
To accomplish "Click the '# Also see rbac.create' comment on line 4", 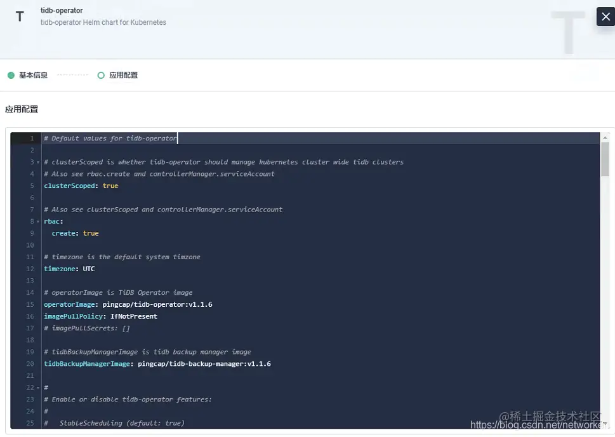I will click(159, 174).
